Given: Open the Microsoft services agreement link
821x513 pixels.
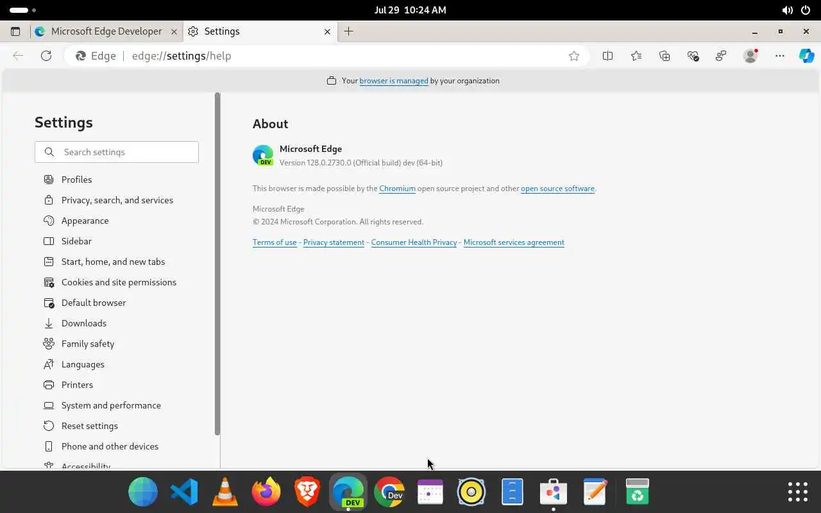Looking at the screenshot, I should pyautogui.click(x=514, y=242).
